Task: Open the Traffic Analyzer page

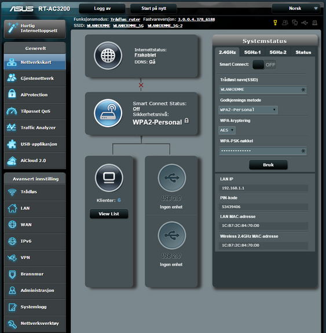Action: 35,127
